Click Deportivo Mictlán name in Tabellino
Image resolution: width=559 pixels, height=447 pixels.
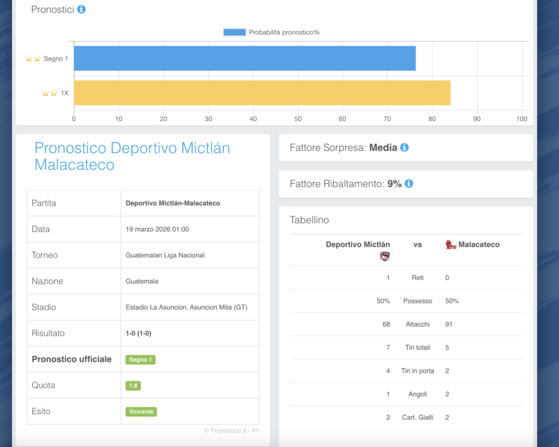(x=358, y=245)
